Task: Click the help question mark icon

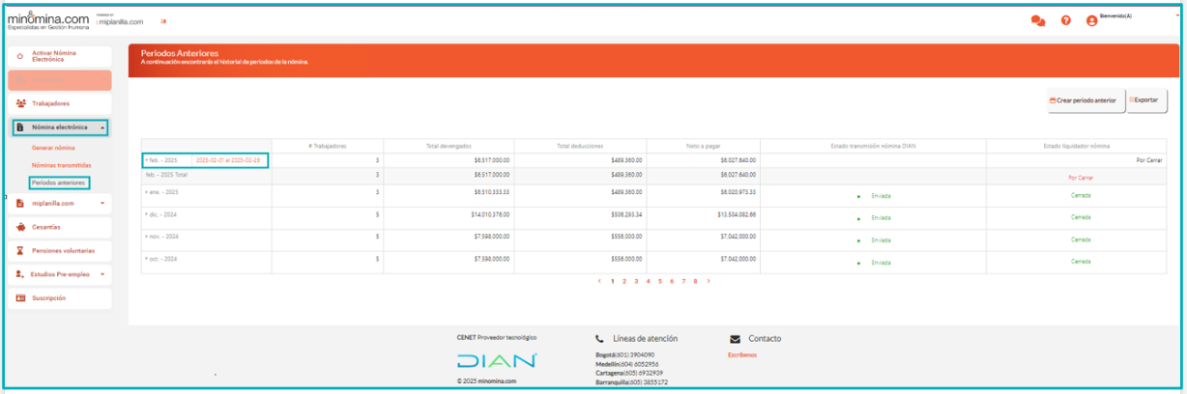Action: point(1065,20)
